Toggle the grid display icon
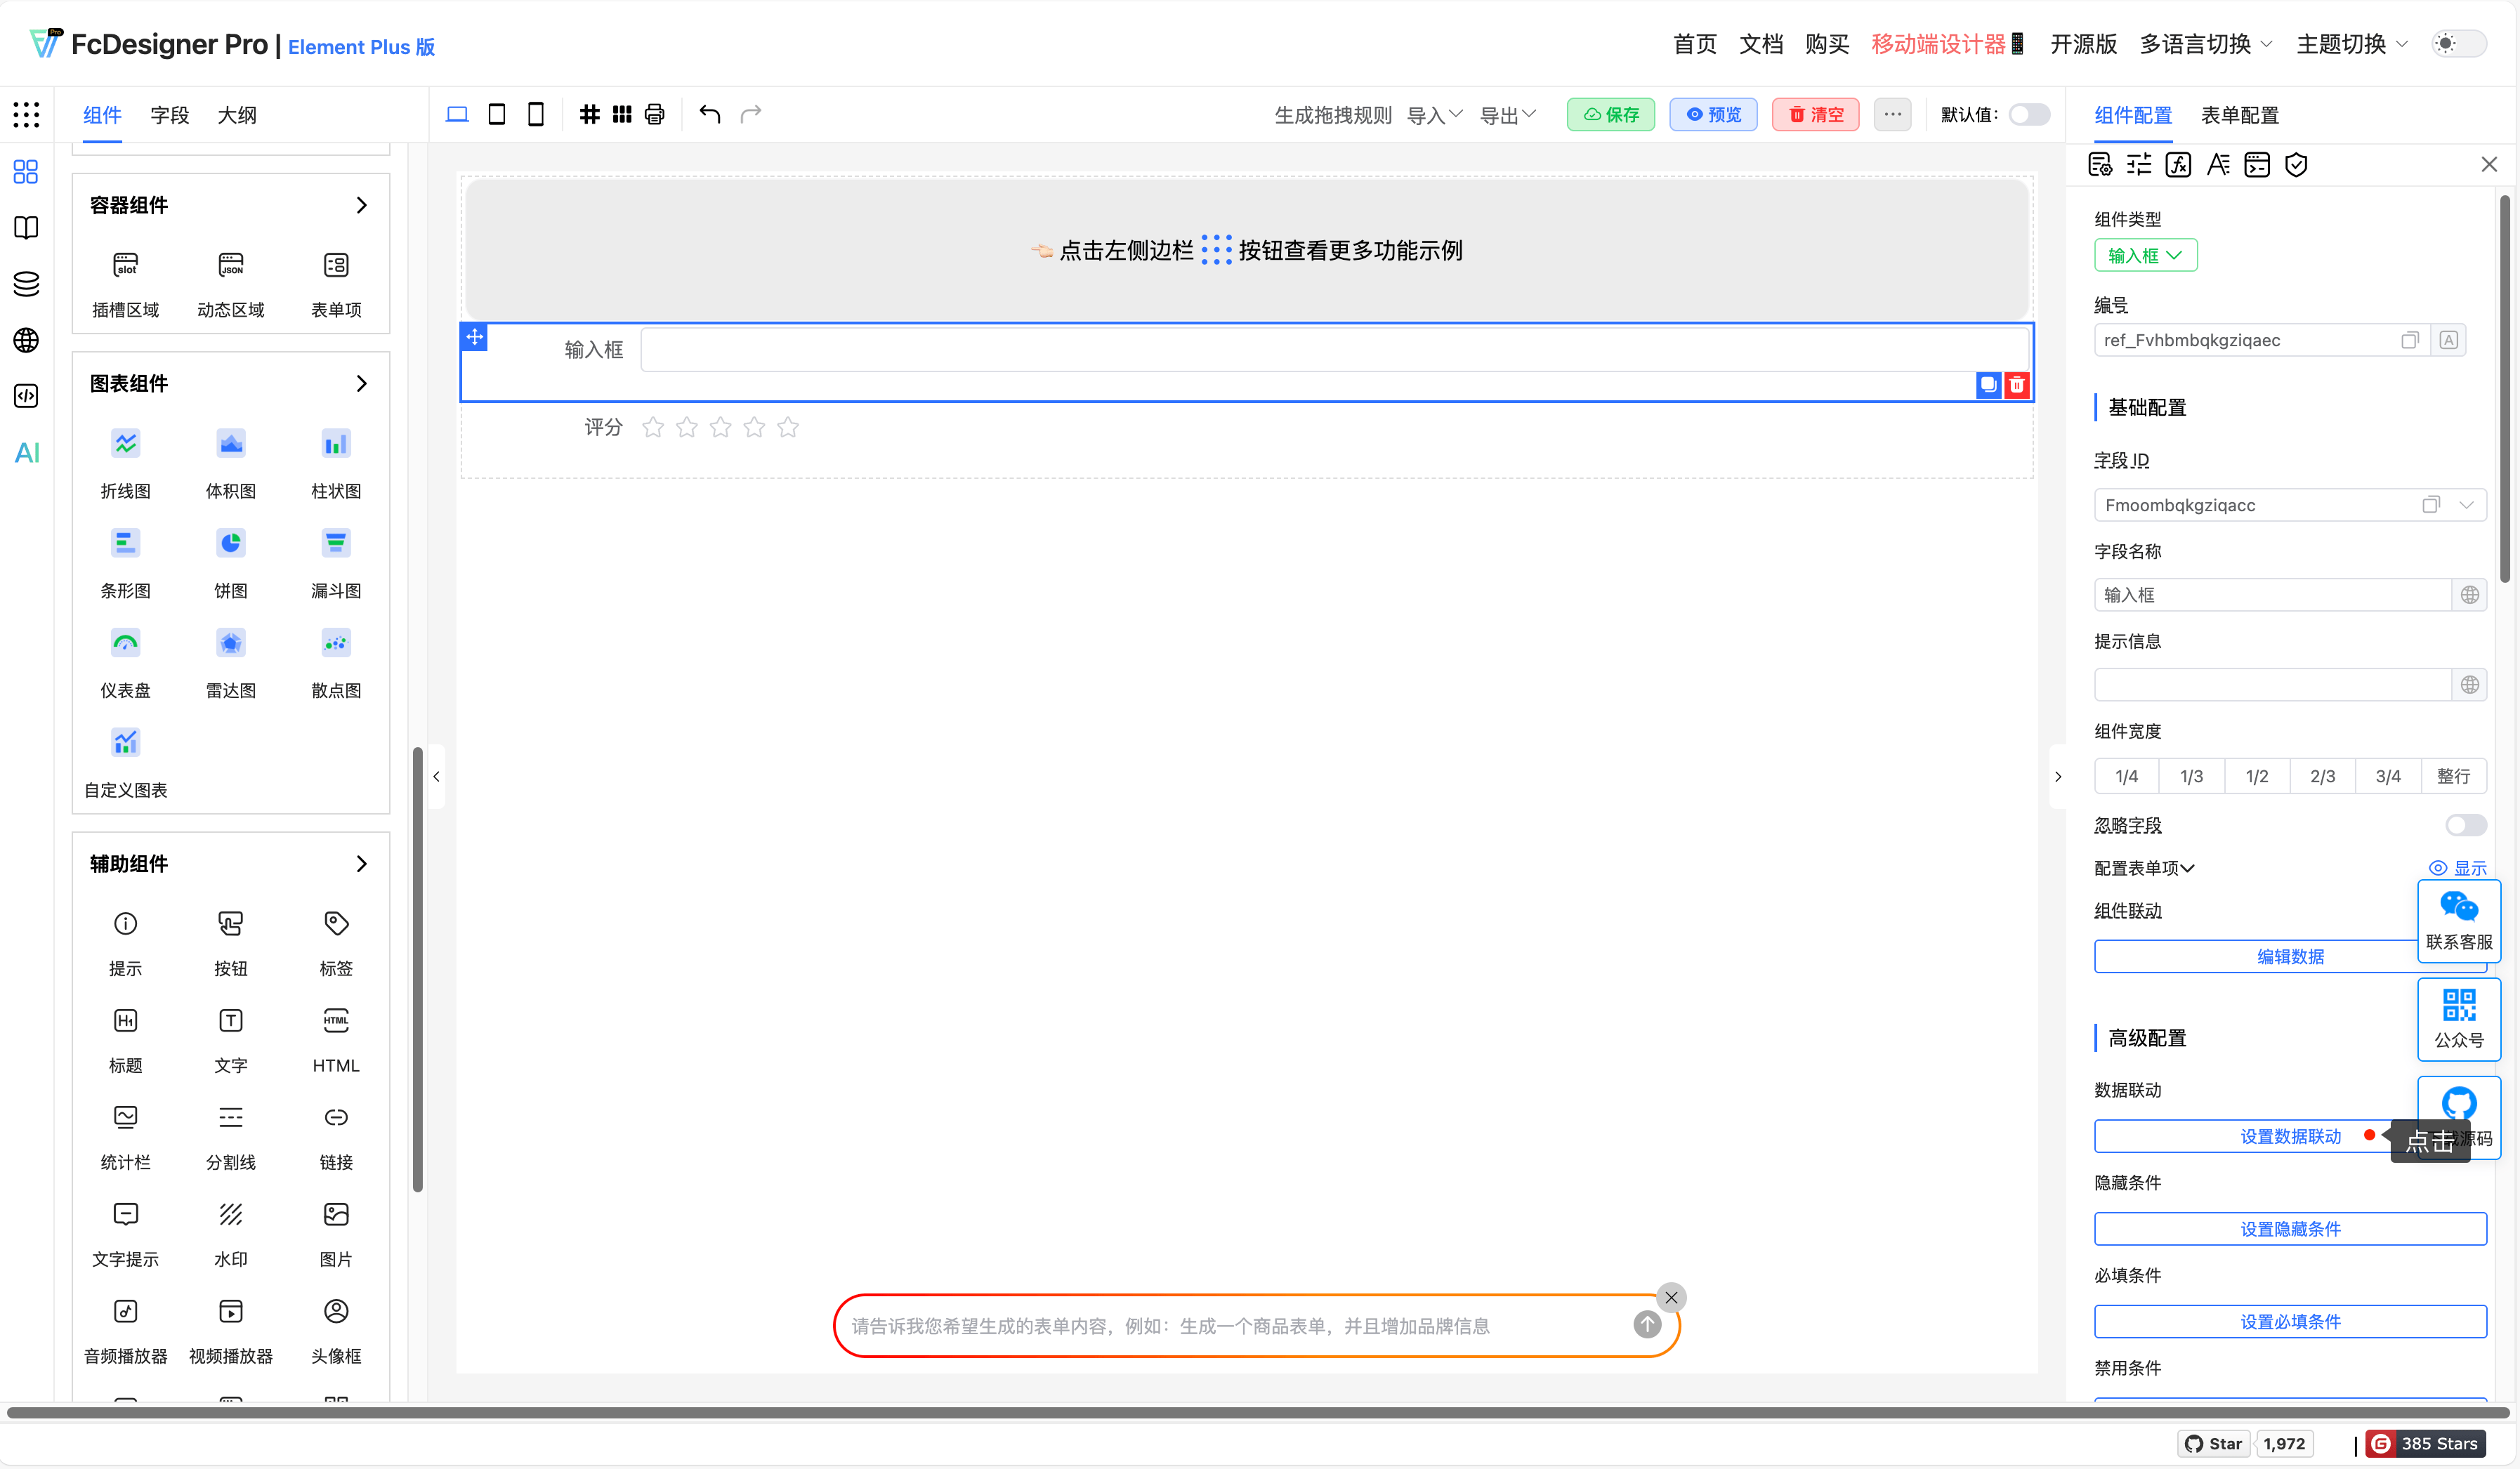 tap(589, 114)
